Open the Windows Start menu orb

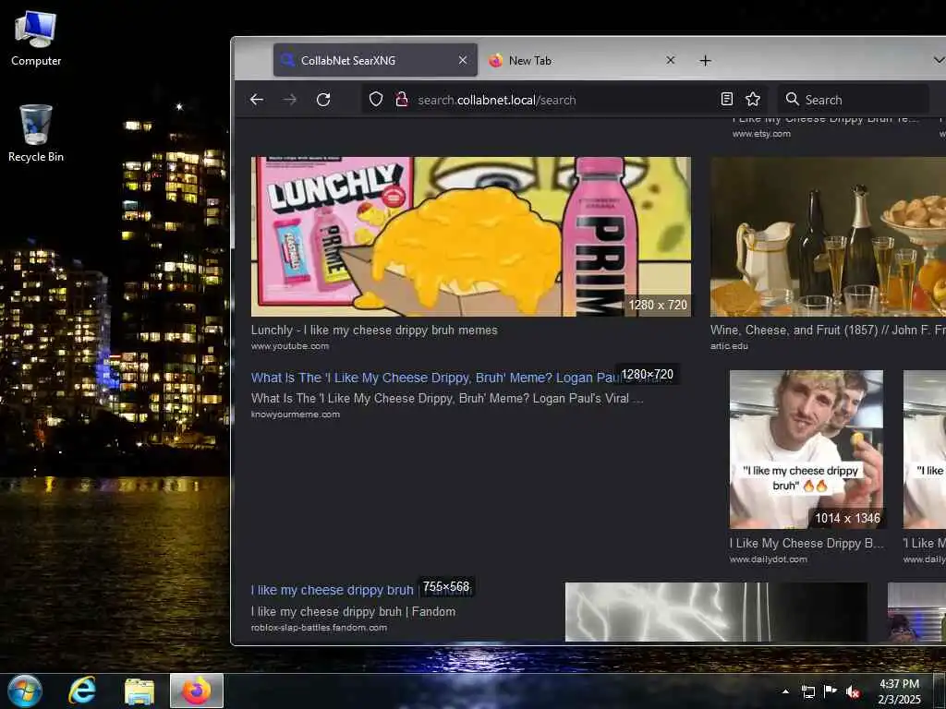coord(25,691)
